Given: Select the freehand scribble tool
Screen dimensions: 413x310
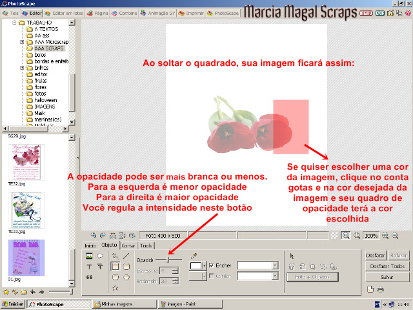Looking at the screenshot, I should tap(115, 256).
